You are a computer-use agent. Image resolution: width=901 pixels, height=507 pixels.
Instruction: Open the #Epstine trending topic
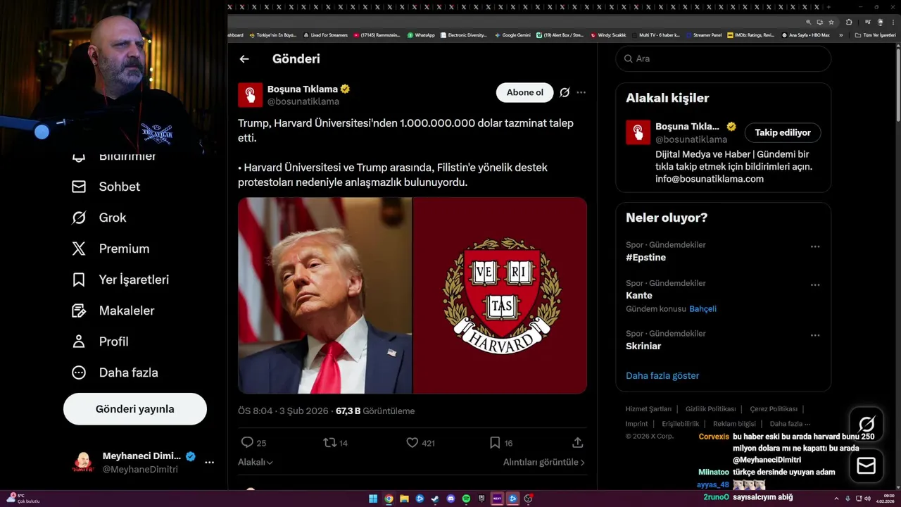[645, 258]
